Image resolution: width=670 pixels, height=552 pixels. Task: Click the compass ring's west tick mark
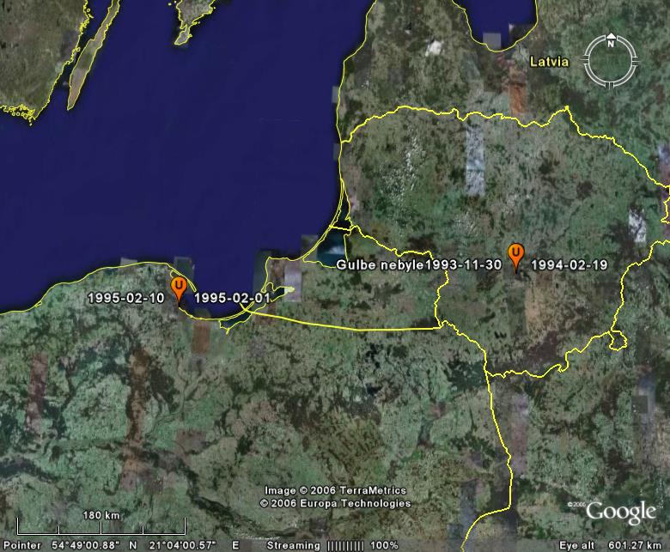pyautogui.click(x=587, y=59)
